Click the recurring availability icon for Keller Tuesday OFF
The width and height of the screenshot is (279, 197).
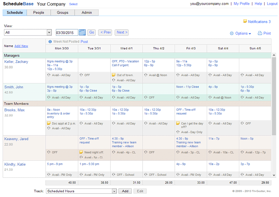point(81,75)
